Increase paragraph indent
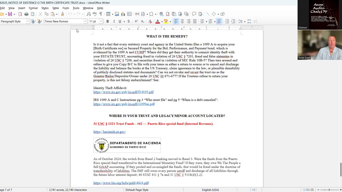342x192 pixels. (x=227, y=21)
